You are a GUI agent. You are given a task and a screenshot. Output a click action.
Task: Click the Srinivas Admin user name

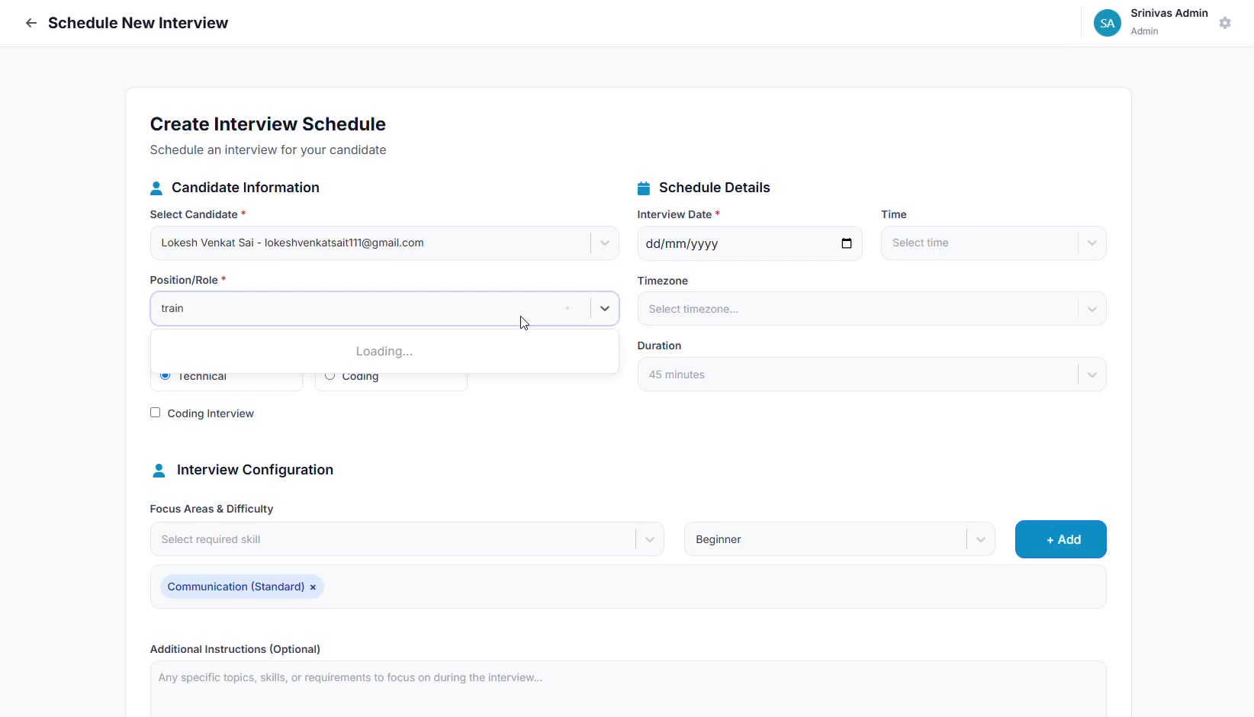tap(1169, 13)
